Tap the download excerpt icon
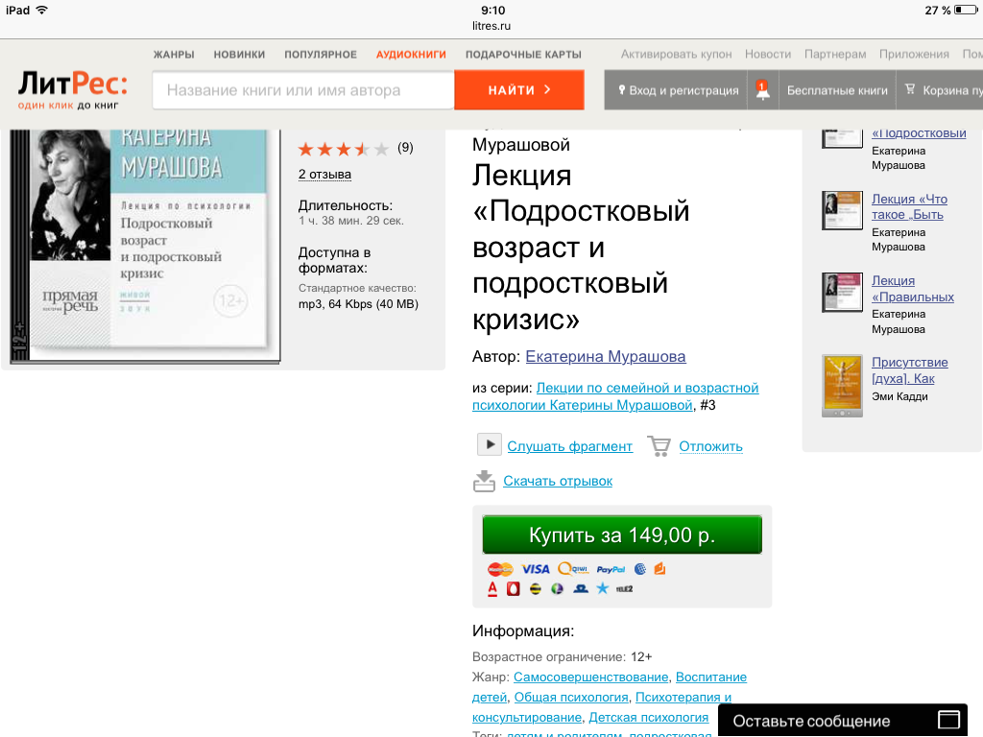The width and height of the screenshot is (983, 737). click(485, 481)
